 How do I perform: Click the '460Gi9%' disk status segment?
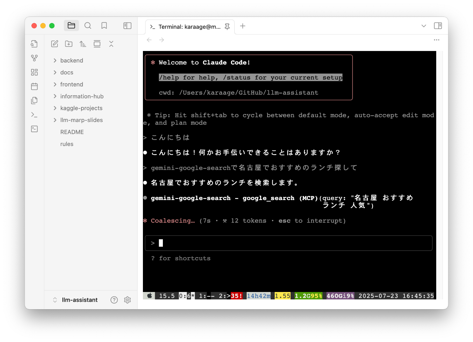[341, 296]
